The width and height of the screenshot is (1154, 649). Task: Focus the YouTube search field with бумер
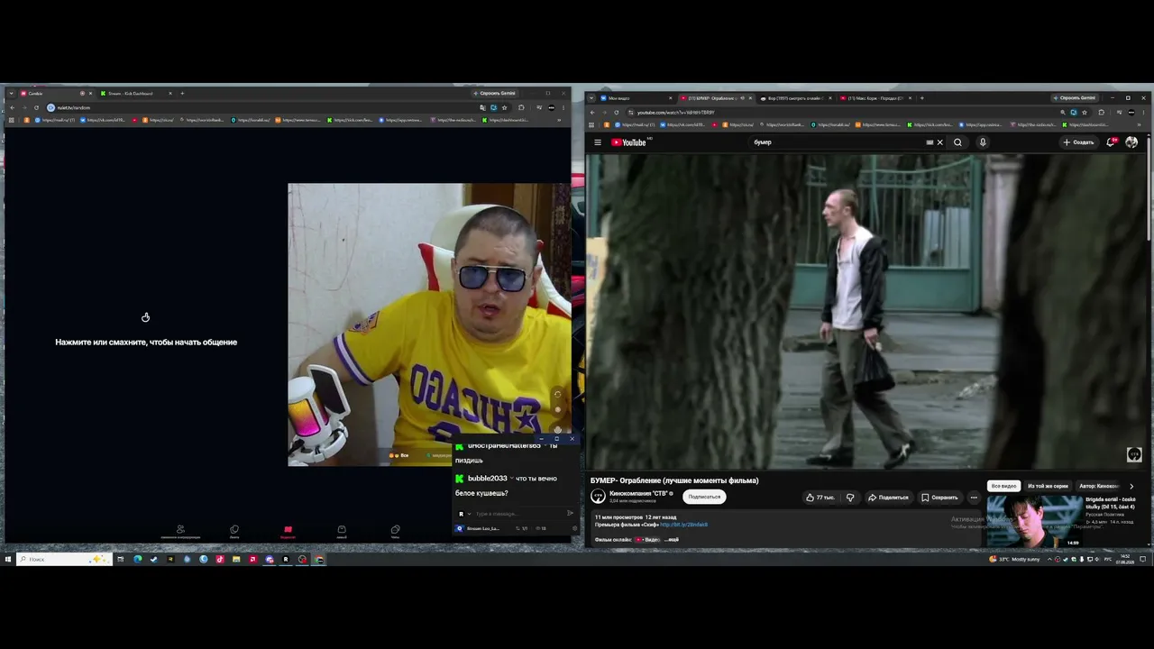[x=838, y=142]
